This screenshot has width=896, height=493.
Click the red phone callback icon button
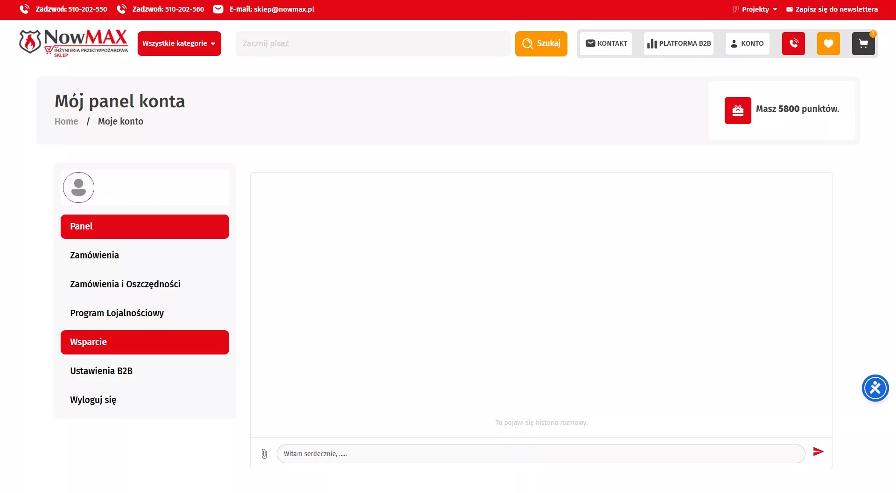click(793, 43)
